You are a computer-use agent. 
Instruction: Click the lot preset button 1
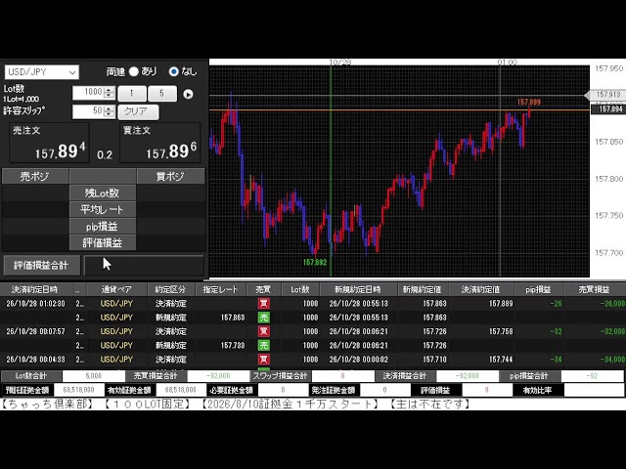[x=132, y=94]
